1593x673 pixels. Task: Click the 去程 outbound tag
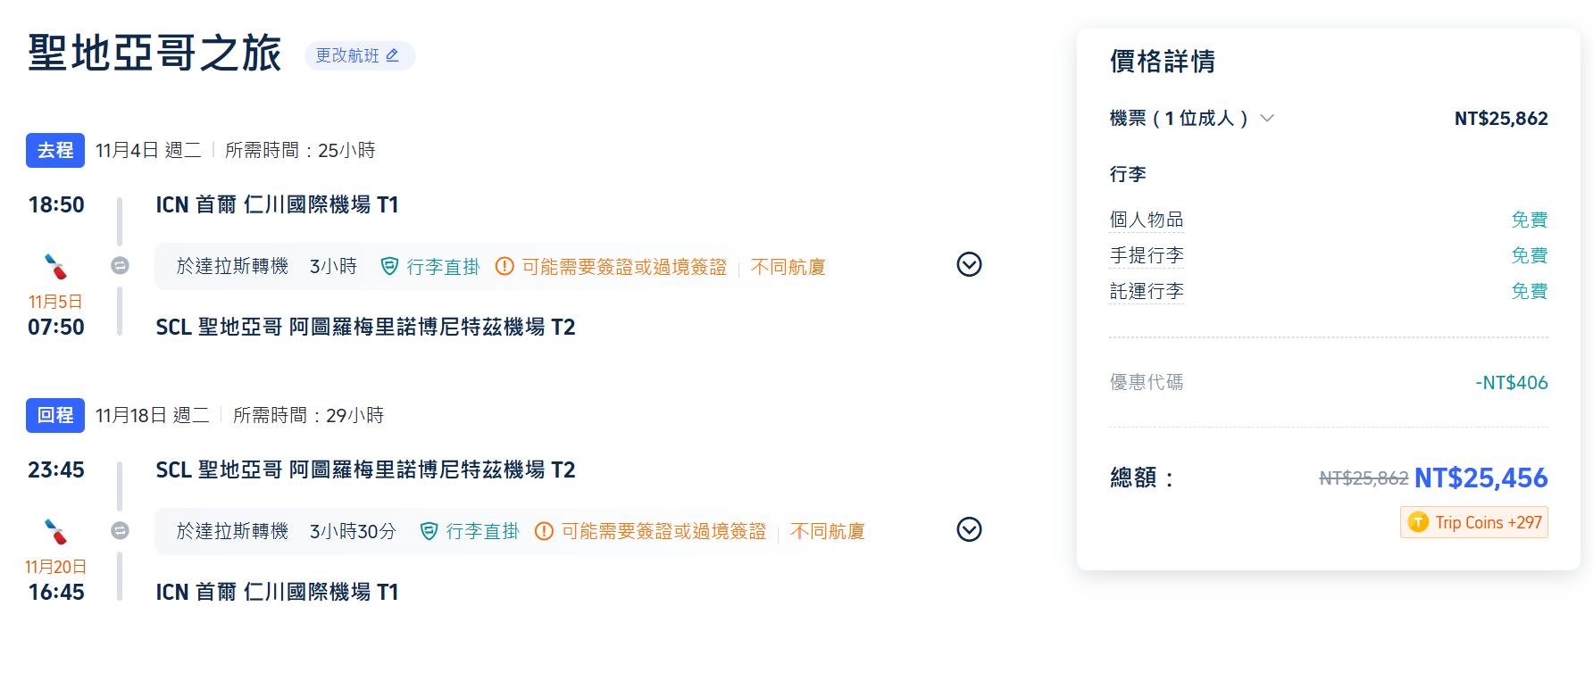(55, 150)
